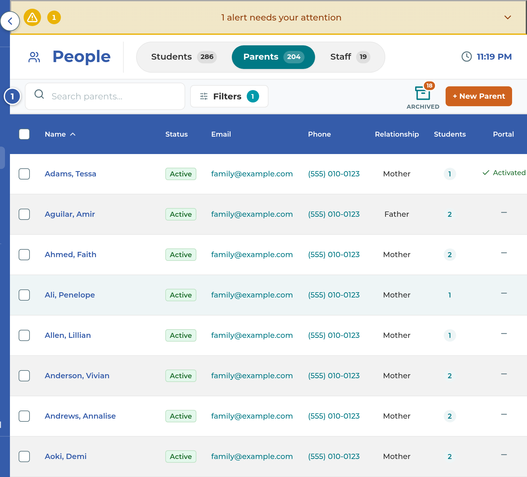Toggle the select-all checkbox in header
This screenshot has width=527, height=477.
[24, 134]
